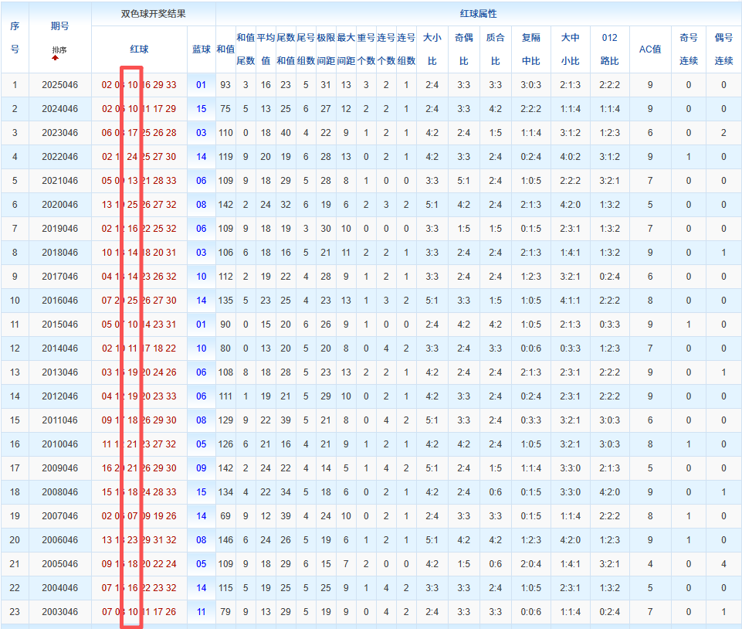Select issue number 2025046
Image resolution: width=742 pixels, height=629 pixels.
tap(59, 85)
